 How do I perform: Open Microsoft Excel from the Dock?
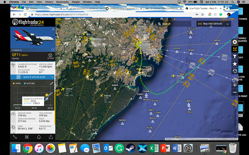(x=154, y=148)
